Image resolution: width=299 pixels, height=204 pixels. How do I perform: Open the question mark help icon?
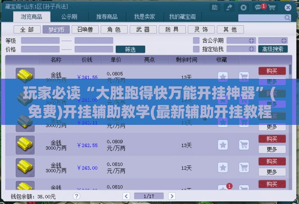click(76, 196)
